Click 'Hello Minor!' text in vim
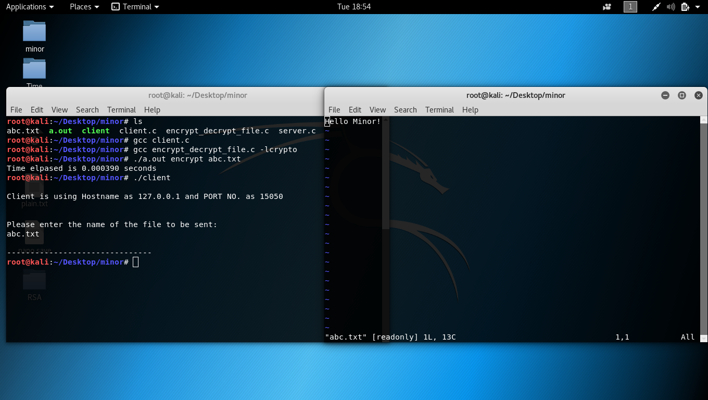The image size is (708, 400). point(353,121)
